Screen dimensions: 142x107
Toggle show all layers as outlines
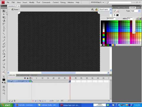[30, 78]
